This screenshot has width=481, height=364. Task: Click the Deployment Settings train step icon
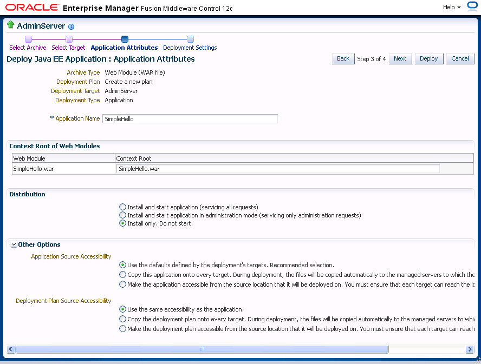pos(190,39)
